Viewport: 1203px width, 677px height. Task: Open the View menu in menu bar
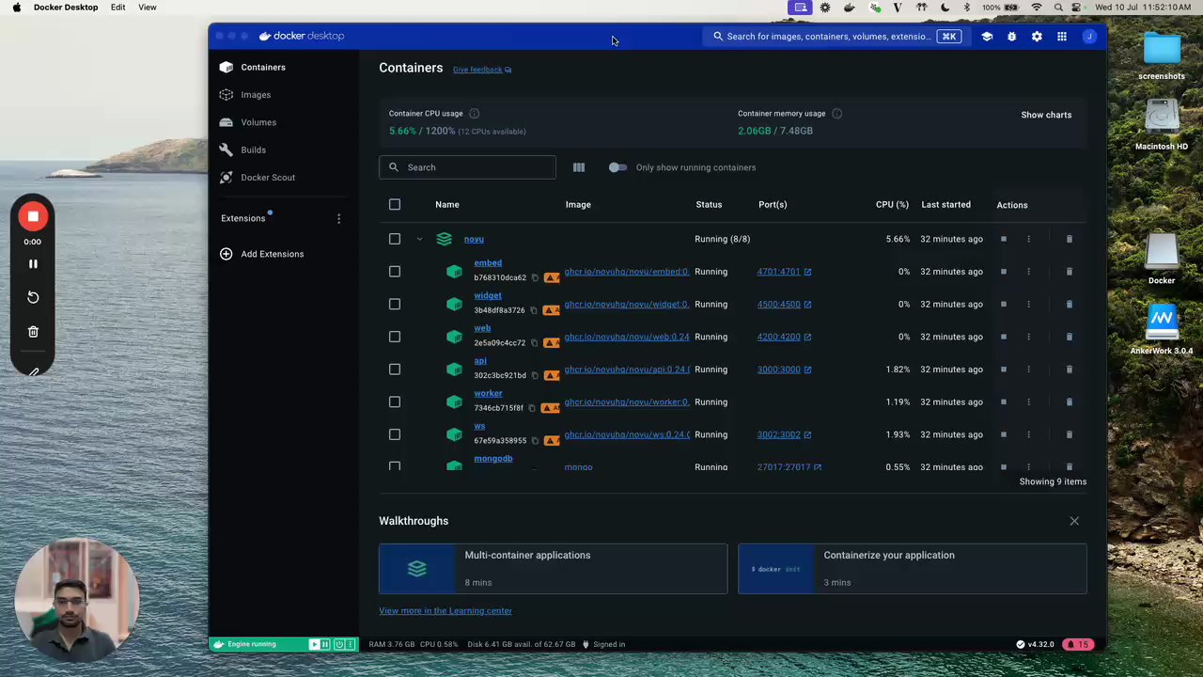click(x=148, y=8)
